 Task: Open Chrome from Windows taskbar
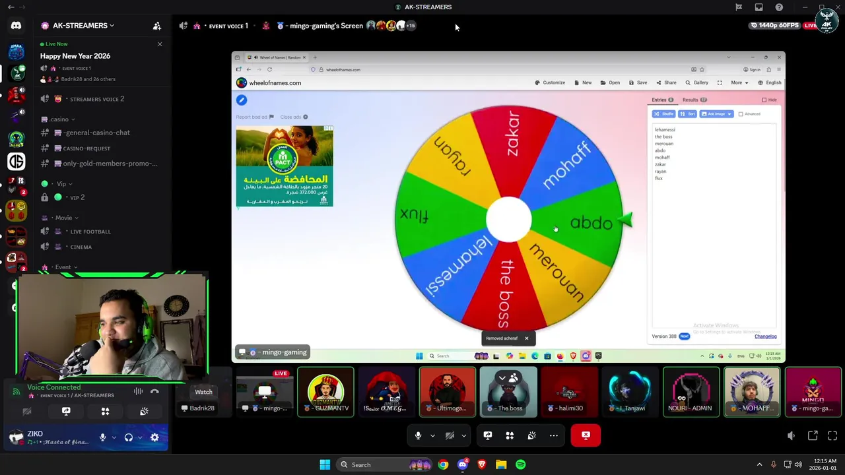click(x=443, y=464)
